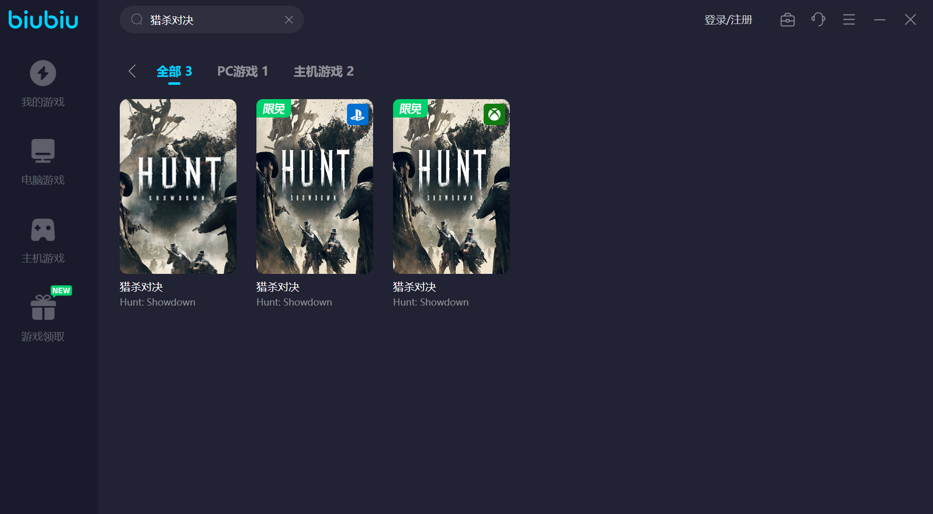This screenshot has height=514, width=933.
Task: Click the search magnifier icon
Action: coord(137,20)
